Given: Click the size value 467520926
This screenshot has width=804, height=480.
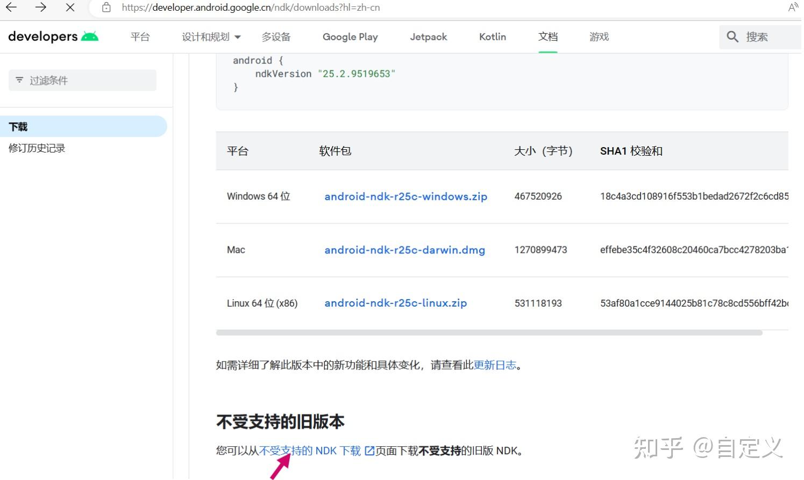Looking at the screenshot, I should pyautogui.click(x=538, y=197).
